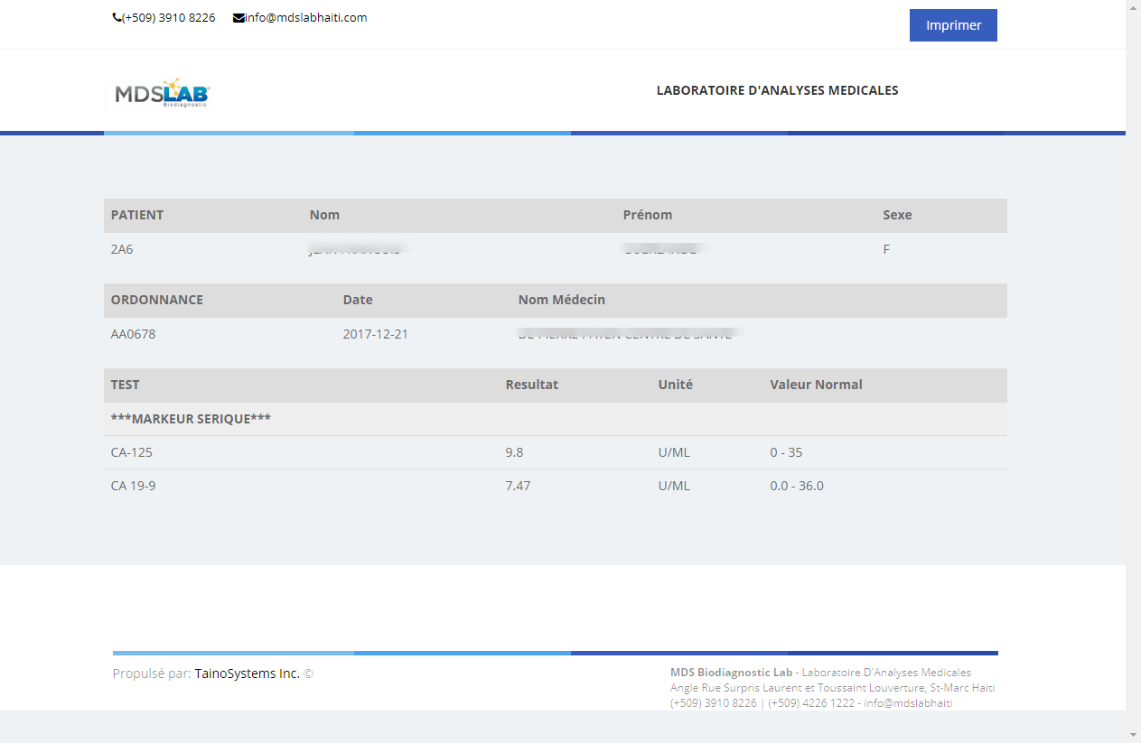
Task: Click the footer phone (+509) 4226 1222
Action: point(811,703)
